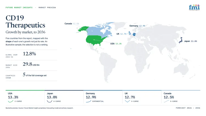Click the 13.0% value in Japan card
The height and width of the screenshot is (116, 206).
52,97
